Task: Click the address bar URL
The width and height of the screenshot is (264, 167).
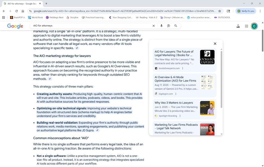Action: point(124,11)
